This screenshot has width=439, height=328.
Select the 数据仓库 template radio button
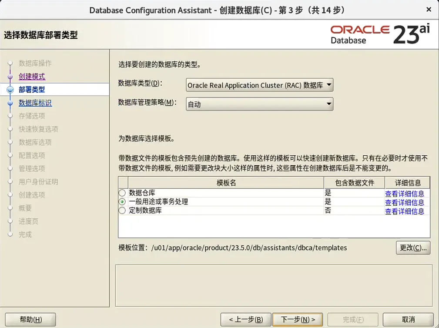[x=122, y=193]
